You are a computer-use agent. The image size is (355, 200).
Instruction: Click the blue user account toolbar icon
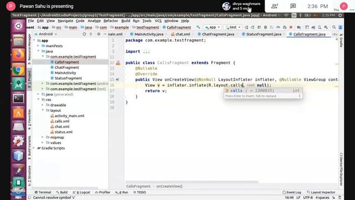[x=340, y=27]
